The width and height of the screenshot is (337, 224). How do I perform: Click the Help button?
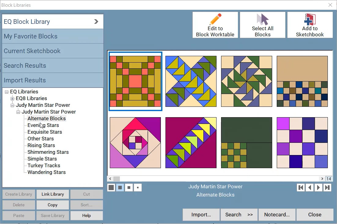coord(87,216)
